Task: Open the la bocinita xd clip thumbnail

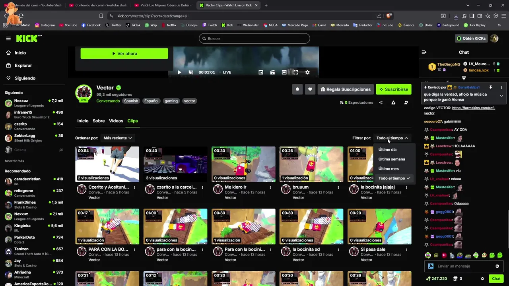Action: tap(311, 226)
